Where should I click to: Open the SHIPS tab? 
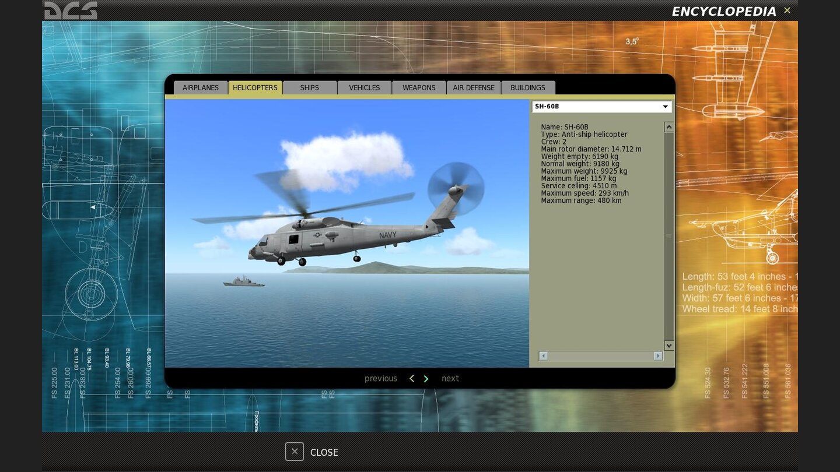click(310, 87)
